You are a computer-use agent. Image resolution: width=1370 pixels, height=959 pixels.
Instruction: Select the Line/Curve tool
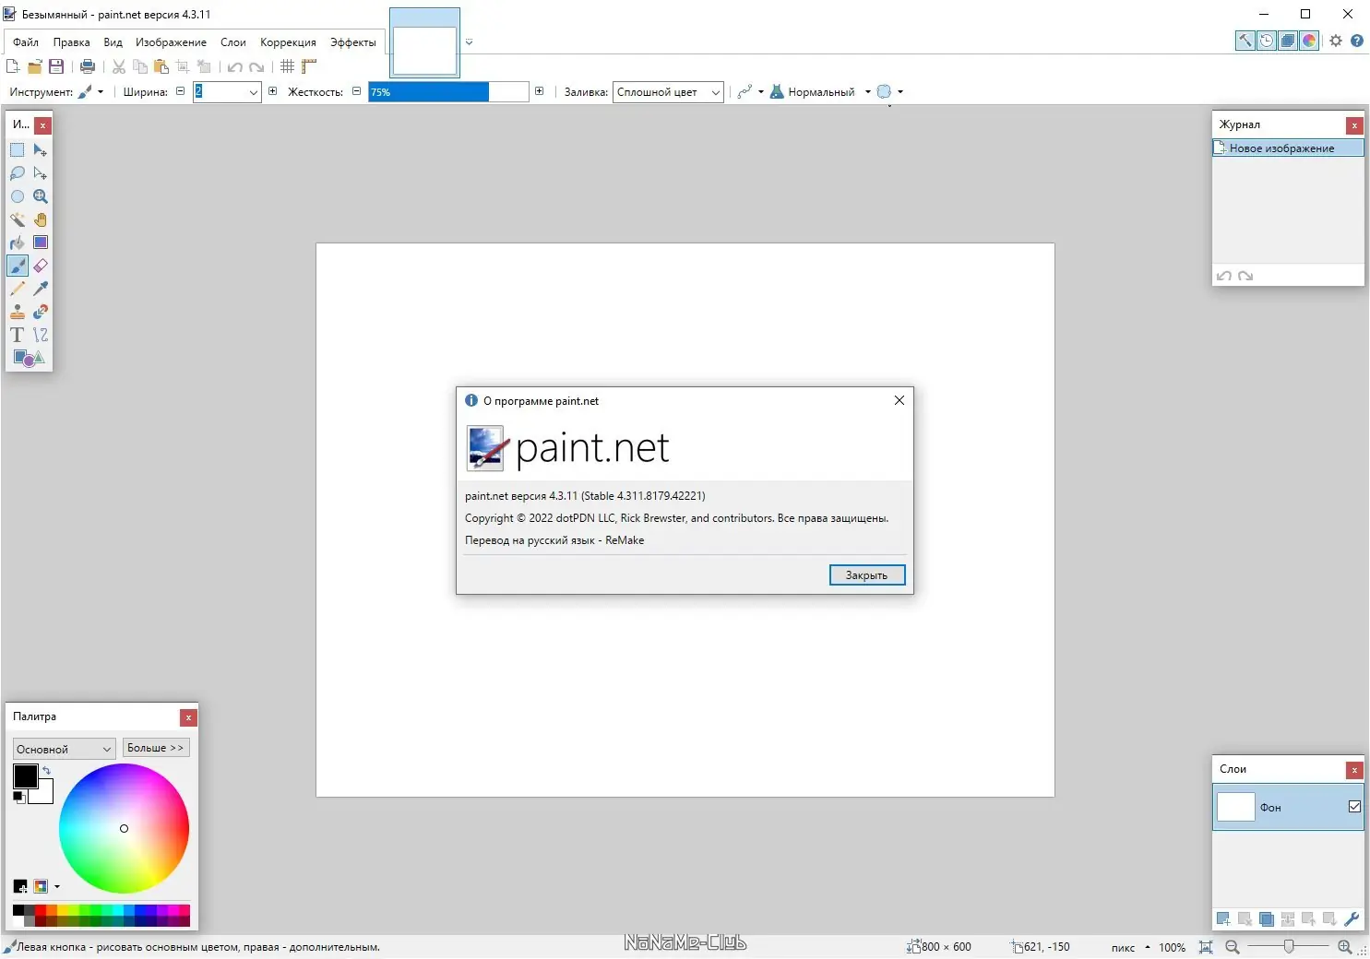[x=41, y=335]
